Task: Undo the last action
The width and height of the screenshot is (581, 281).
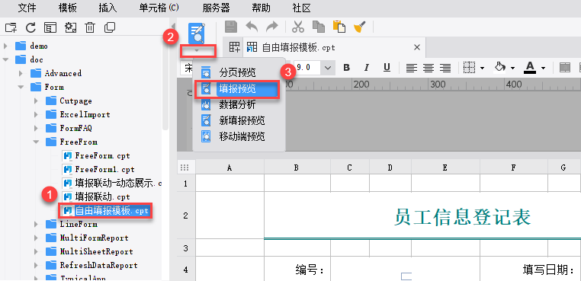Action: click(252, 27)
